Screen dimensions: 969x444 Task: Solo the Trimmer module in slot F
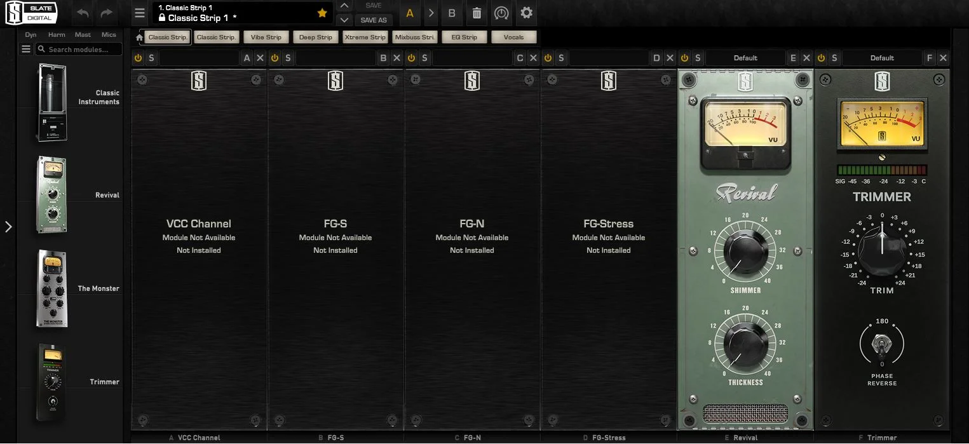coord(834,58)
